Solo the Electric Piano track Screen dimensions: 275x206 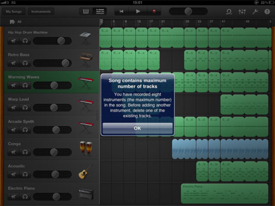tap(25, 197)
